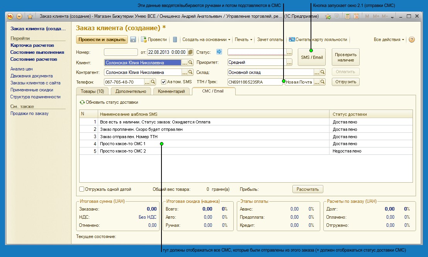This screenshot has width=428, height=257.
Task: Click the document movements report icon in toolbar
Action: tap(175, 39)
